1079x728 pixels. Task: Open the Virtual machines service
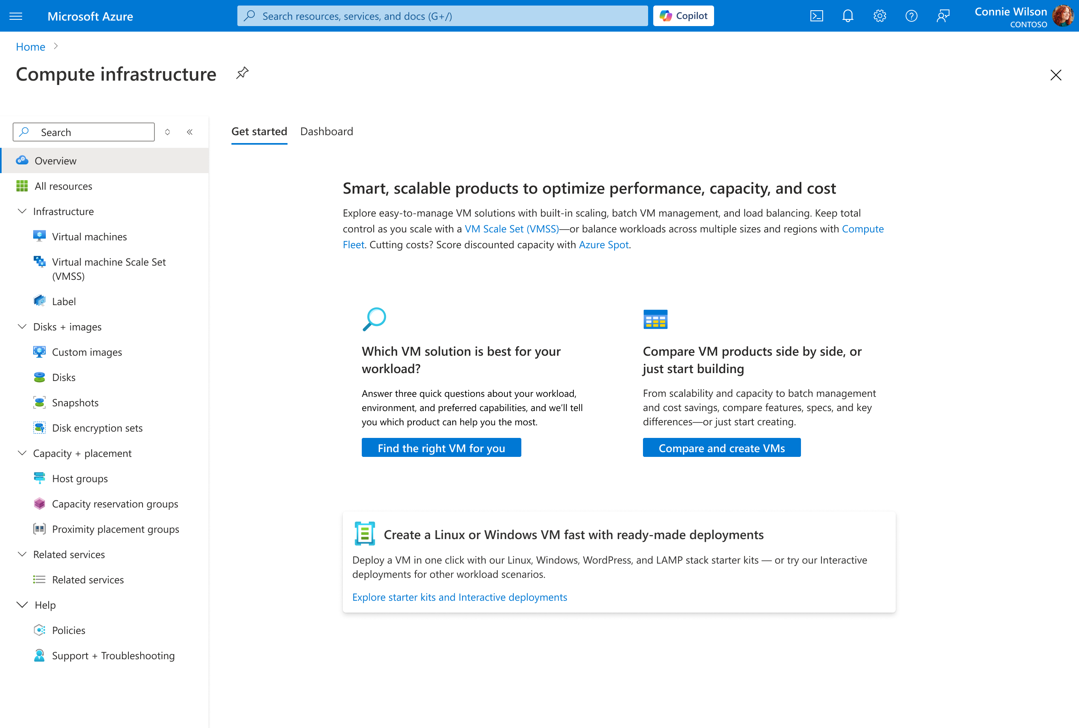click(x=89, y=236)
